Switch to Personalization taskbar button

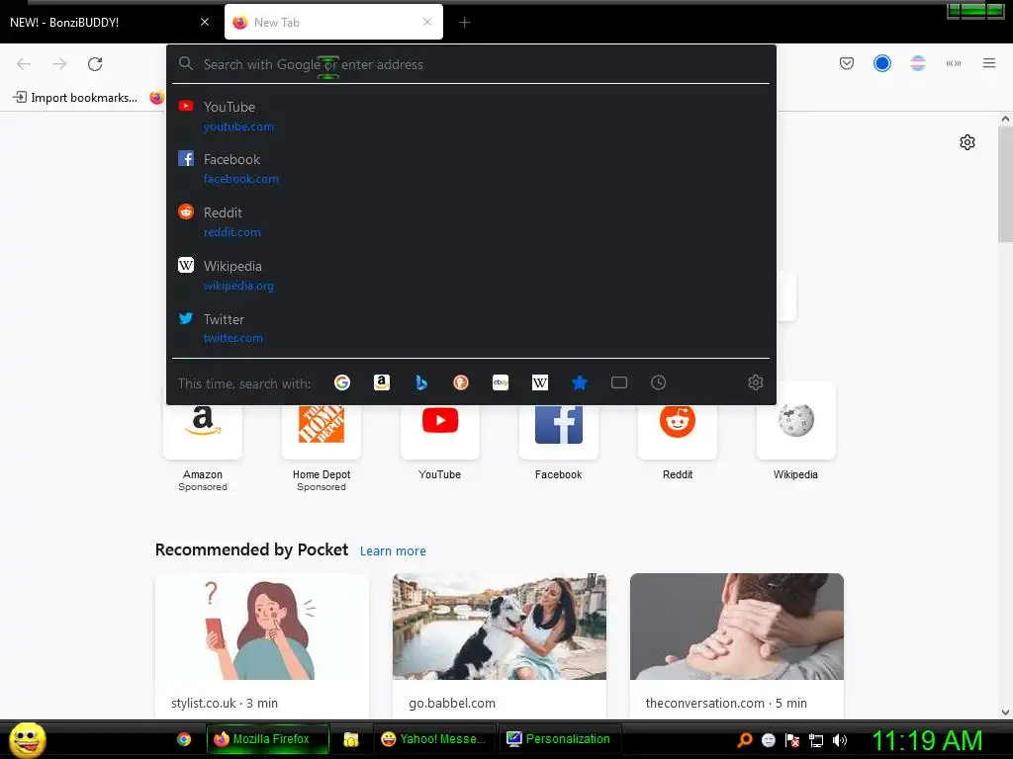pos(560,739)
